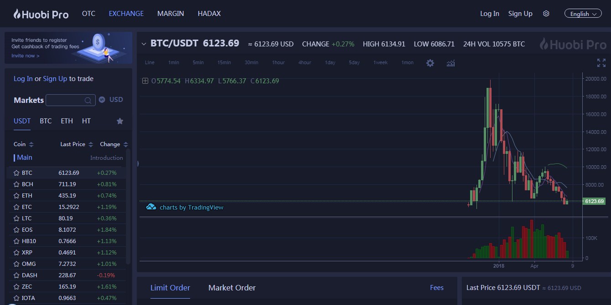Favorite the IOTA coin star
The height and width of the screenshot is (305, 611).
coord(16,298)
